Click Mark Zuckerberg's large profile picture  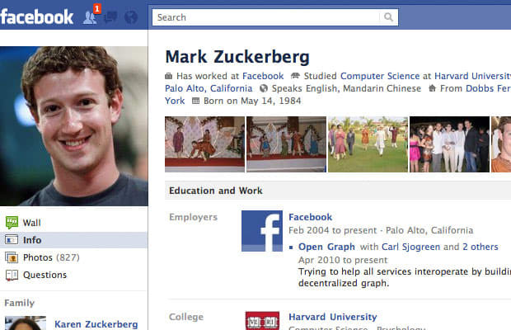pos(74,126)
